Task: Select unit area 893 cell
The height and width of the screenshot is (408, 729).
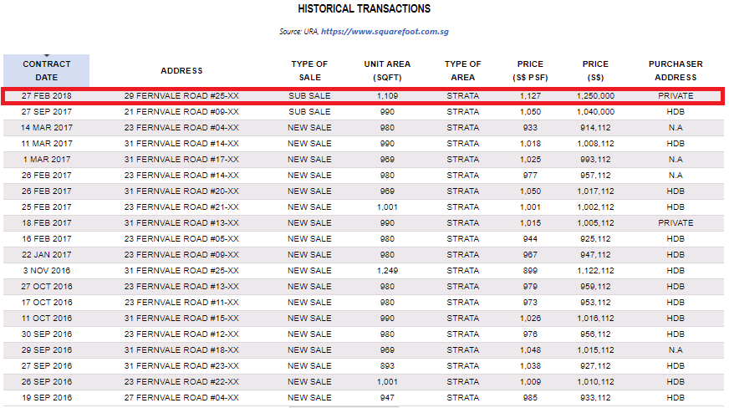Action: pyautogui.click(x=387, y=365)
